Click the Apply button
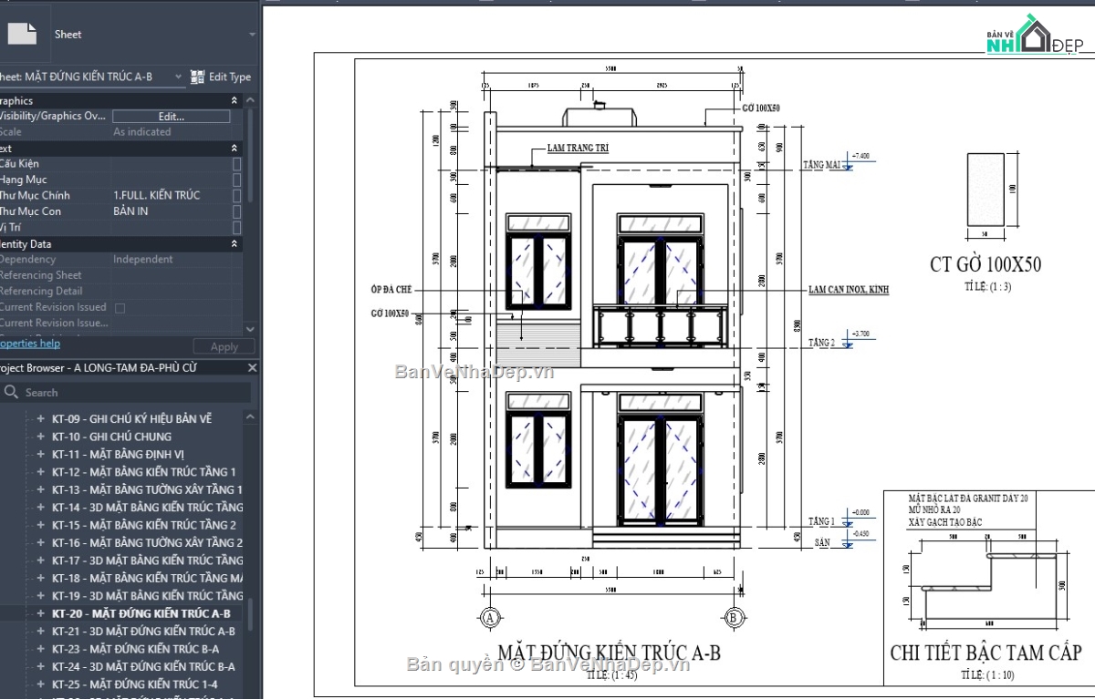The width and height of the screenshot is (1095, 699). click(x=224, y=347)
